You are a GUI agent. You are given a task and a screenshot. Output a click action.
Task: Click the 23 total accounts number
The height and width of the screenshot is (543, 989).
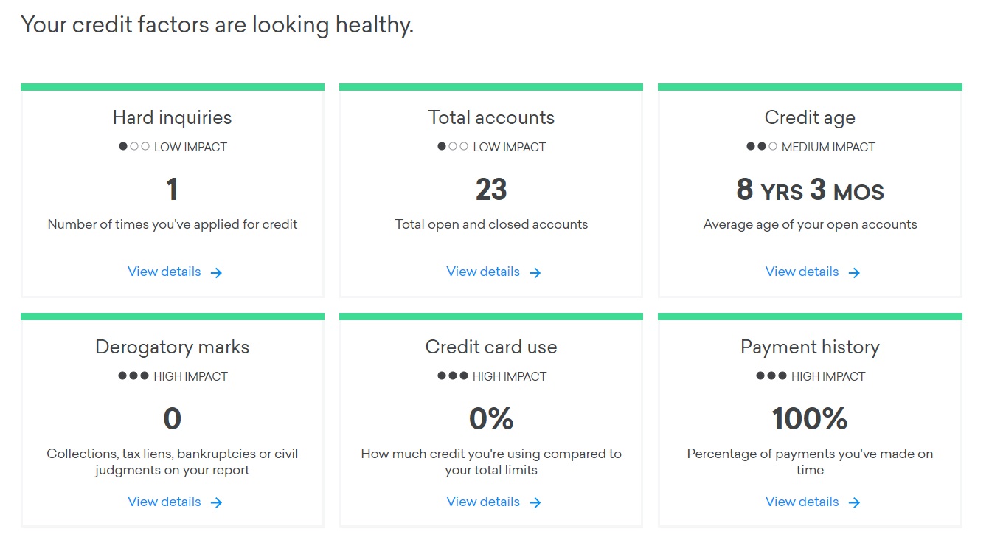(x=491, y=190)
